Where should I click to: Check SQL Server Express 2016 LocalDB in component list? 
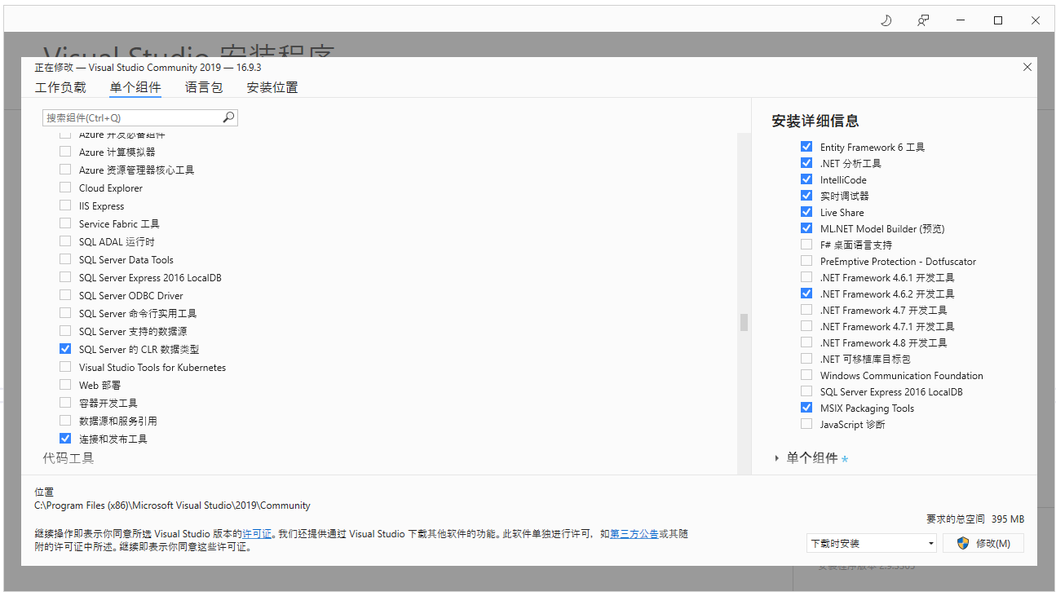pyautogui.click(x=65, y=277)
